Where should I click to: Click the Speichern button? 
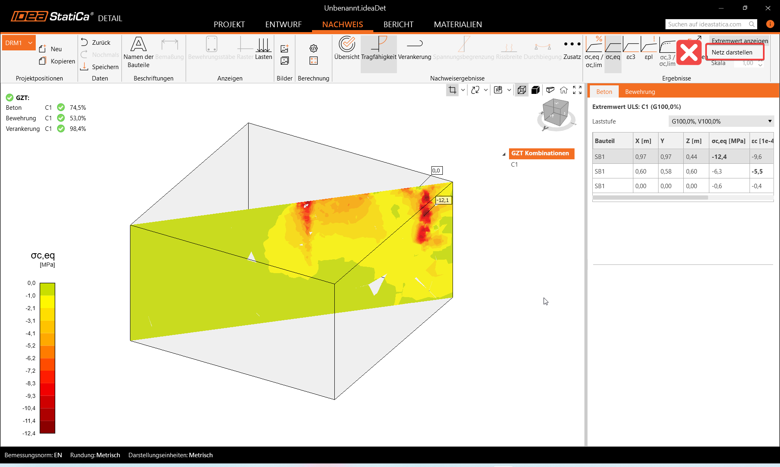click(x=100, y=67)
